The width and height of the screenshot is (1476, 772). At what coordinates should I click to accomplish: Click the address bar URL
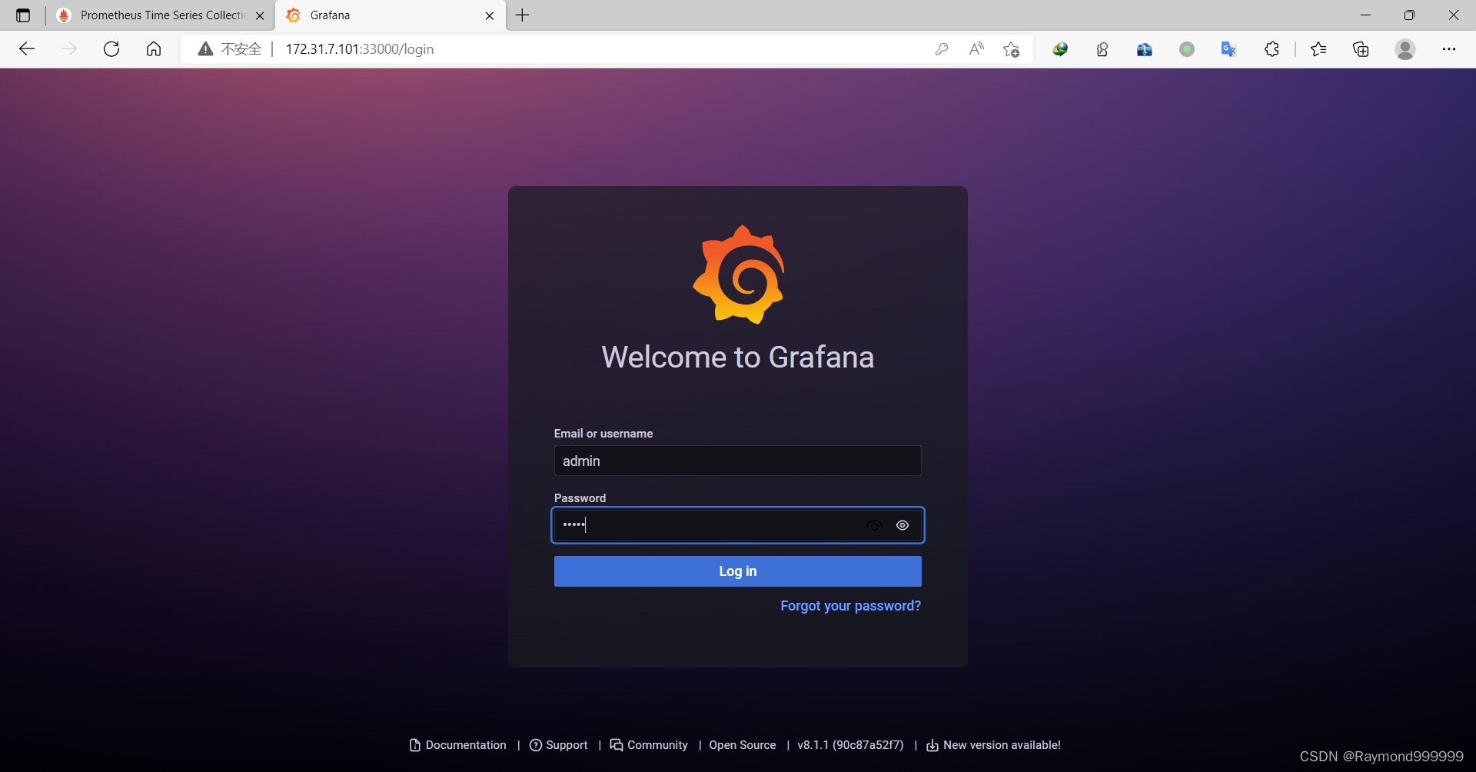(360, 49)
